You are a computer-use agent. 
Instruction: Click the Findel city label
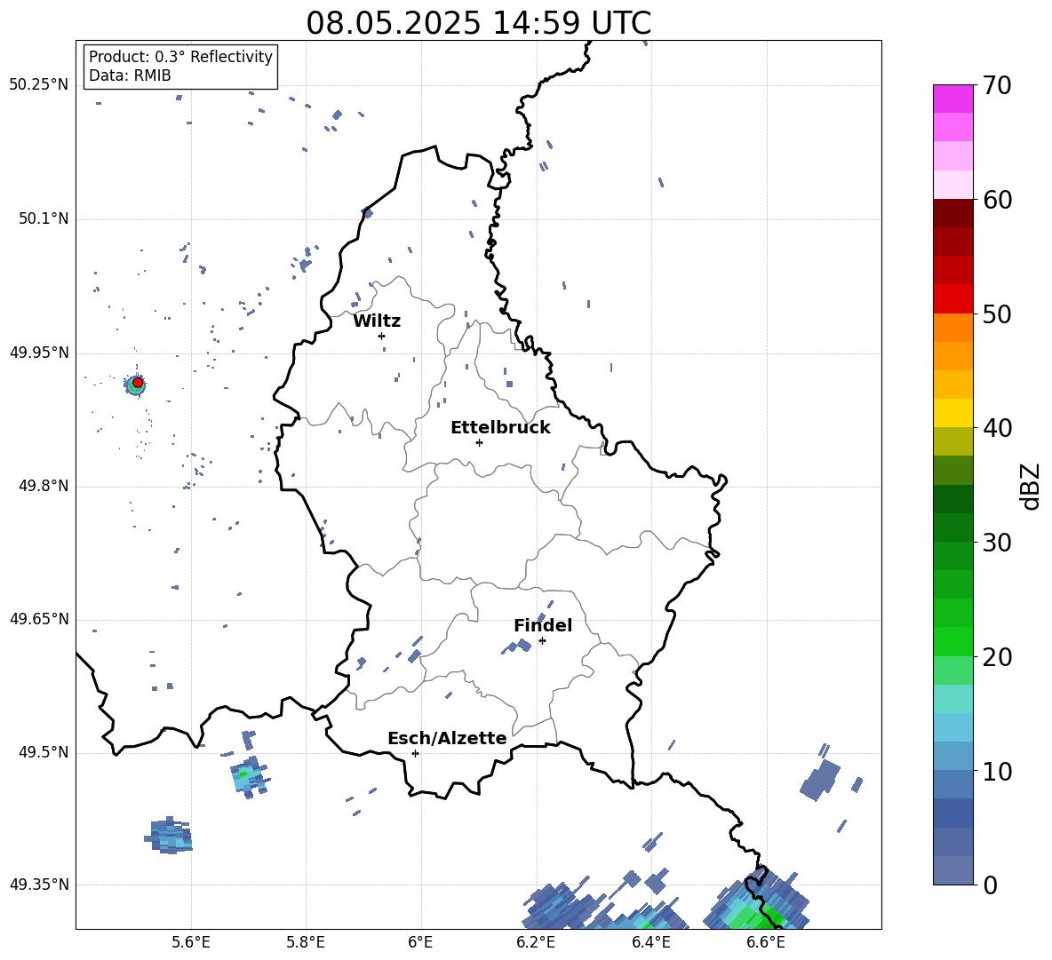(x=543, y=625)
